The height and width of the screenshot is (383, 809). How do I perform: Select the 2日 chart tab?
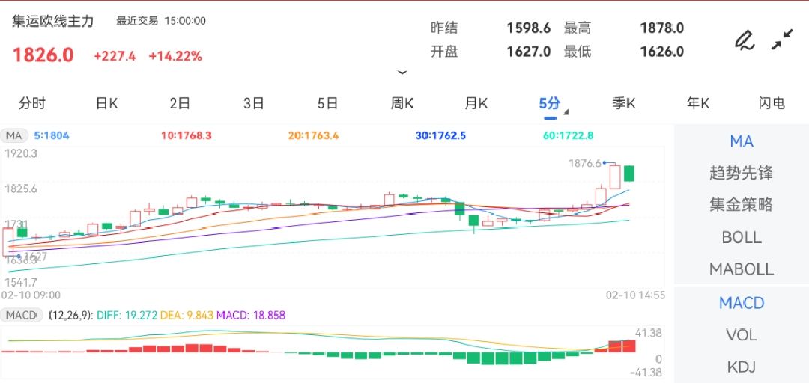click(x=180, y=104)
